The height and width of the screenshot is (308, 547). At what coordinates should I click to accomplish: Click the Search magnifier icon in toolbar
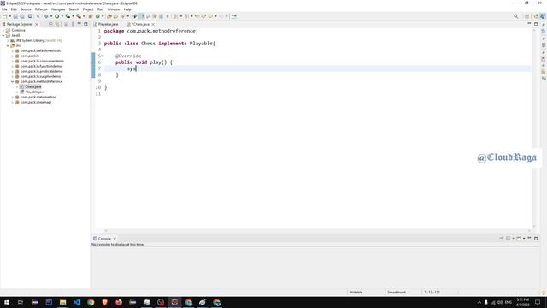point(515,16)
